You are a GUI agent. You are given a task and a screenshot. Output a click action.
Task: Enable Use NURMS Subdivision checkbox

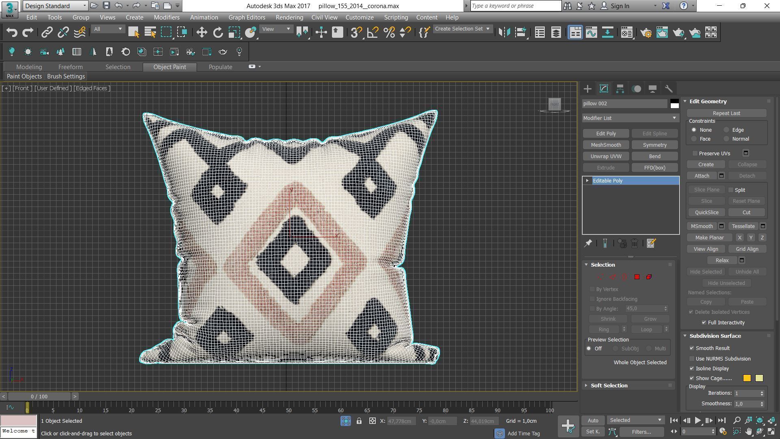pos(692,359)
